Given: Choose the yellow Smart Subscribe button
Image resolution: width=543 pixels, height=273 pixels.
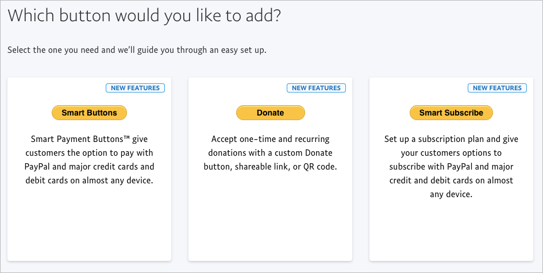Looking at the screenshot, I should tap(451, 113).
